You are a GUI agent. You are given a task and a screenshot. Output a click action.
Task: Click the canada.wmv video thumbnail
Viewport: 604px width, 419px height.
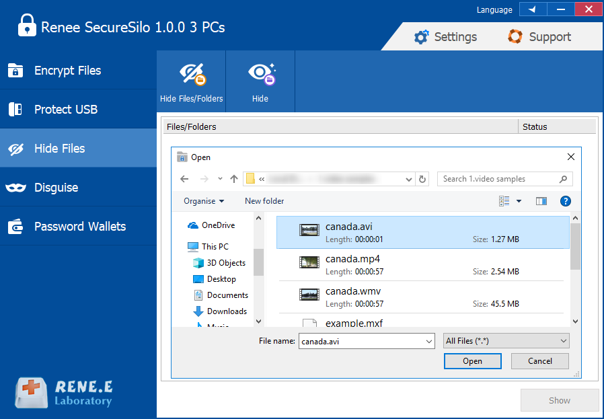click(309, 295)
